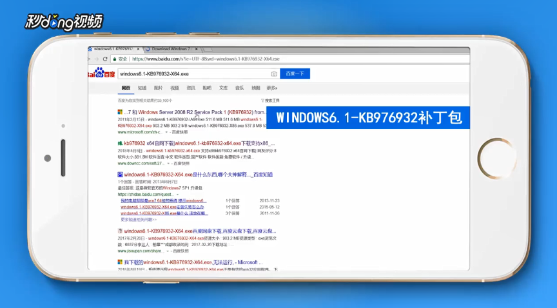Expand dropdown arrow beside www.jisoupan.com/share

pos(168,251)
